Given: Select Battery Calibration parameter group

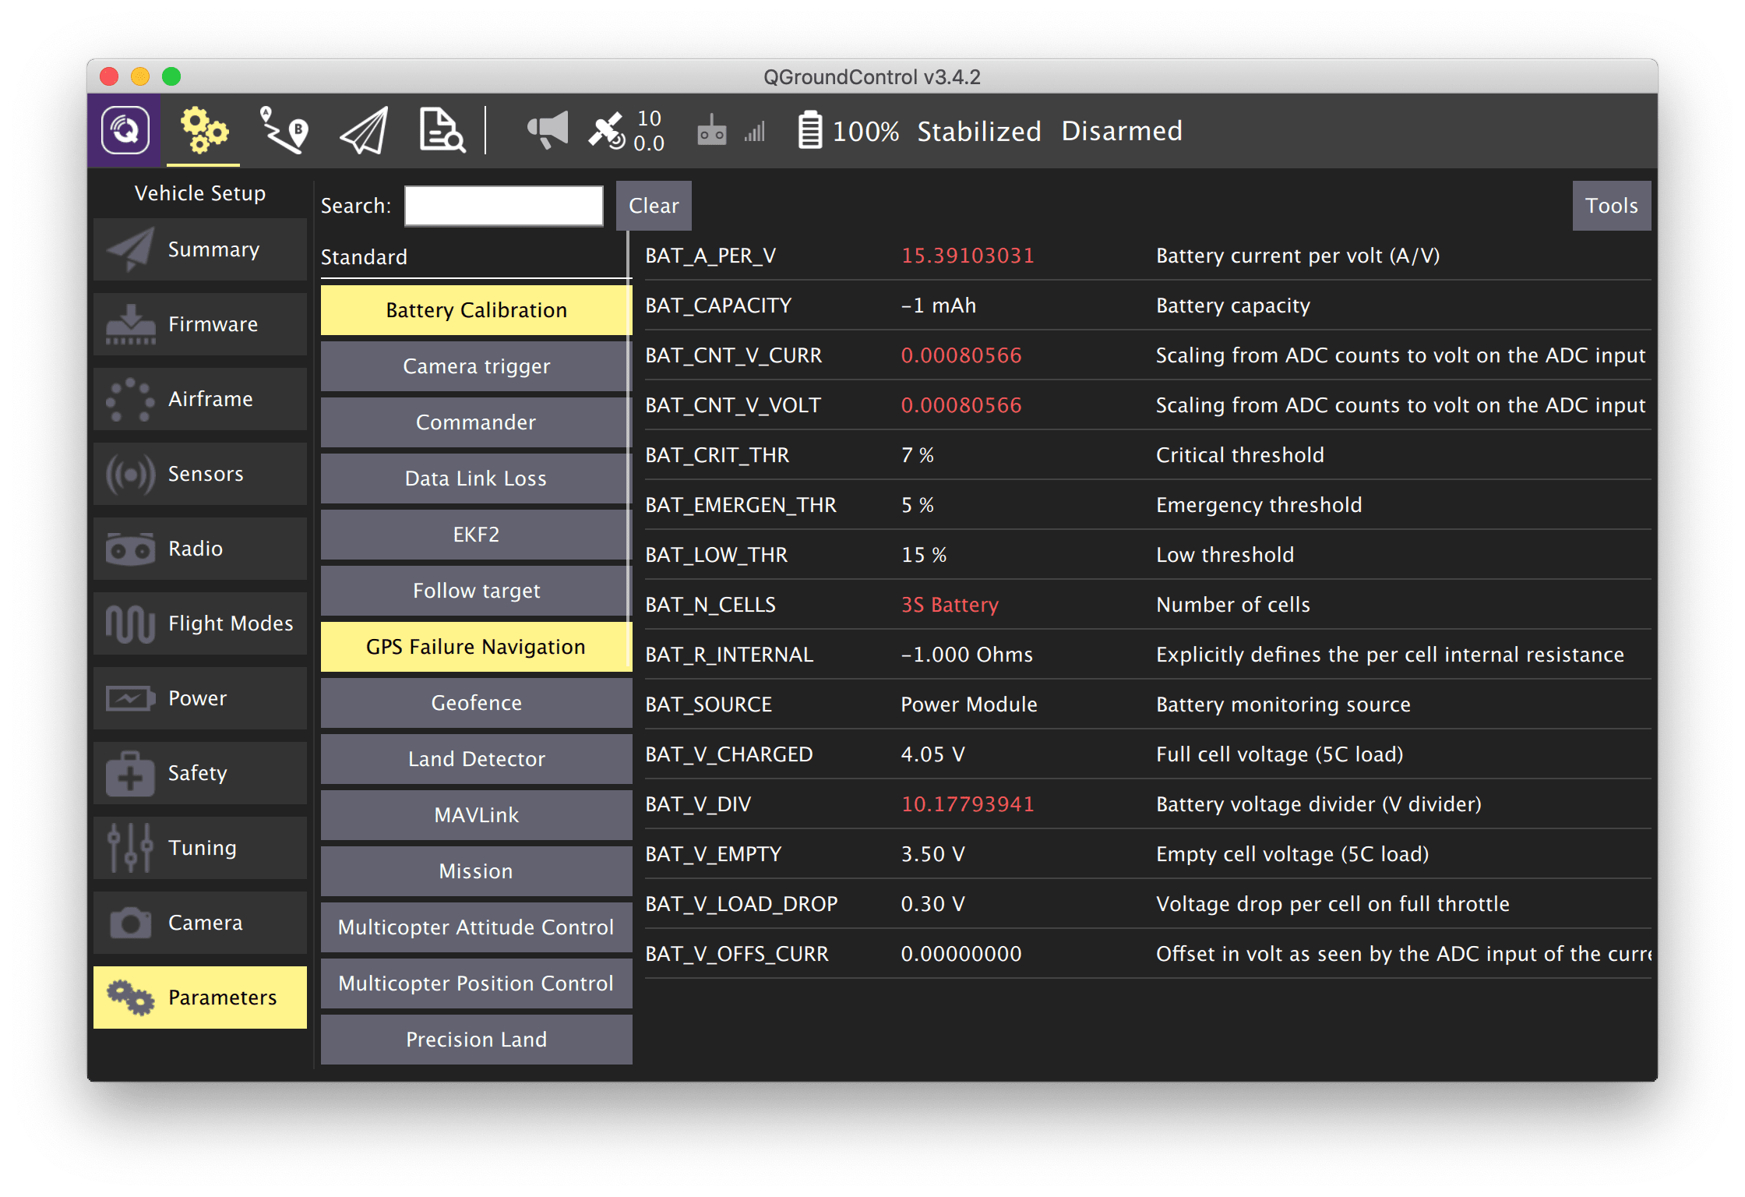Looking at the screenshot, I should coord(476,310).
